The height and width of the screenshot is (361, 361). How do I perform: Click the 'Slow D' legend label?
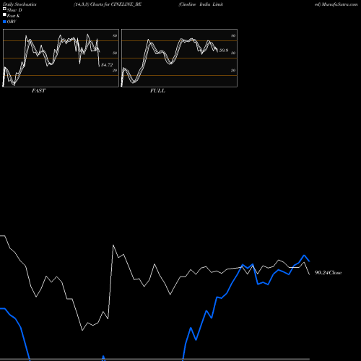pyautogui.click(x=14, y=10)
